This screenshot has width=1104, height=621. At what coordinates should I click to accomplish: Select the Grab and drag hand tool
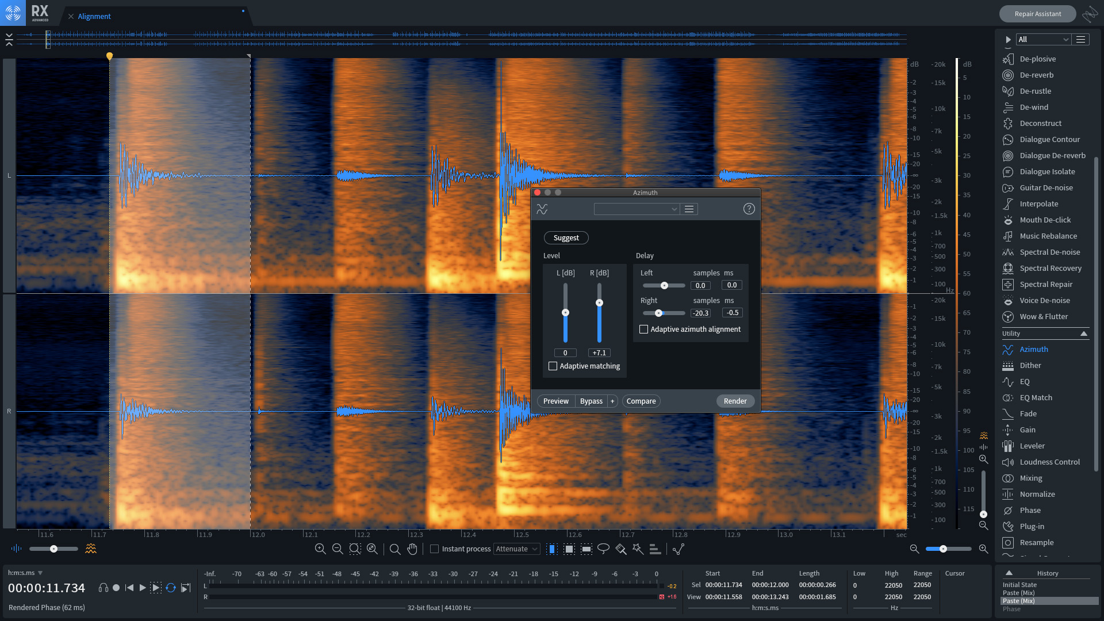[412, 549]
